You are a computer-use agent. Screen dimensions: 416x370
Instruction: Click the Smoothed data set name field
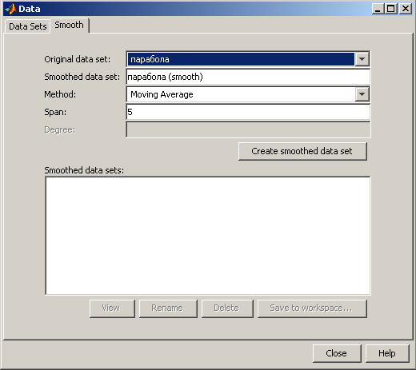[x=248, y=77]
